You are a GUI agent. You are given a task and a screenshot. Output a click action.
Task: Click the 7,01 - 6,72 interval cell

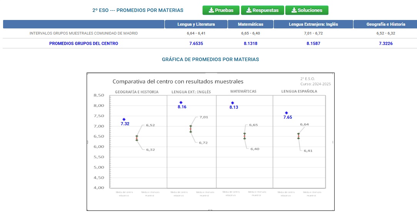point(313,33)
